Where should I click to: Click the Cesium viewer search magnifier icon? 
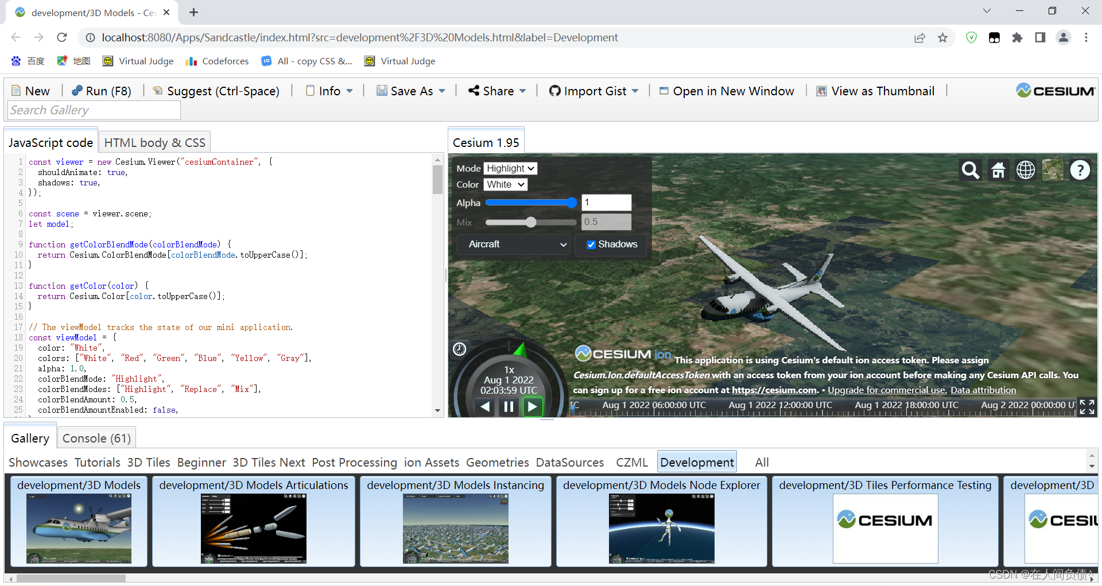tap(971, 170)
